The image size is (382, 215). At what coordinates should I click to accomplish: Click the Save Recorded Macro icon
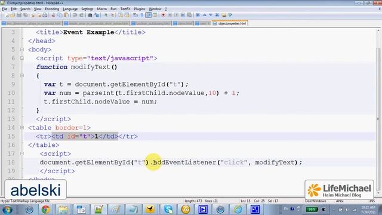coord(189,15)
